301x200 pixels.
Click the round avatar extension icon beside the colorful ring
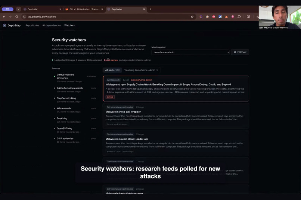(207, 17)
